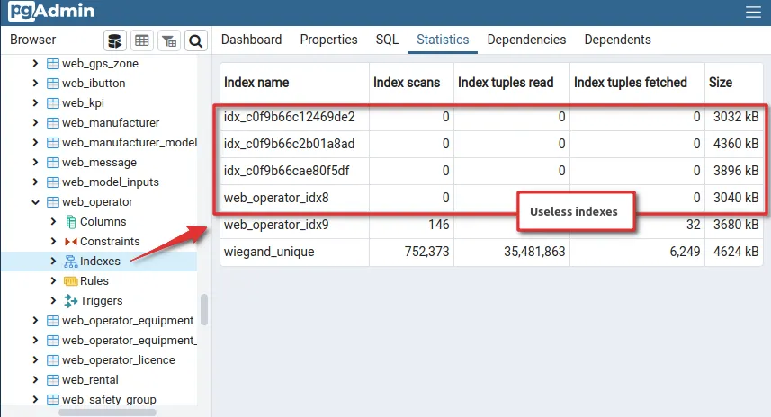The image size is (771, 417).
Task: Click the web_gps_zone table icon
Action: [x=52, y=64]
